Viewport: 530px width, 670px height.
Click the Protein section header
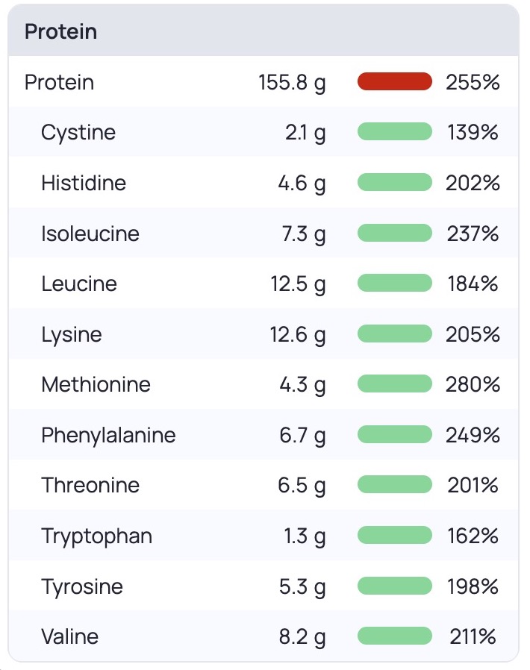tap(61, 32)
